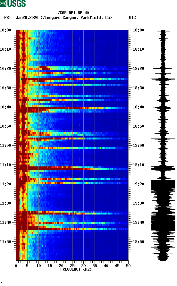Click the 25 Hz frequency axis label

click(72, 265)
